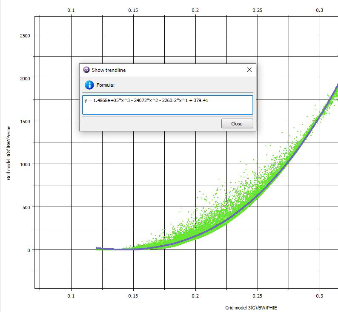Click the y-axis tick label 0
Image resolution: width=338 pixels, height=312 pixels.
click(29, 250)
